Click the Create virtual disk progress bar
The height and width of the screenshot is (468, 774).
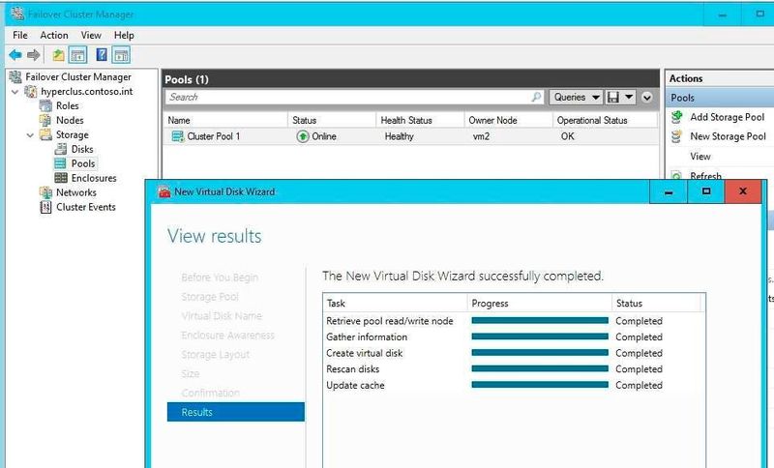tap(540, 353)
